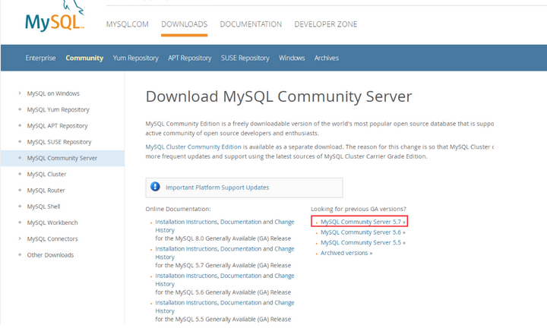Open the MYSQL.COM top navigation tab

[128, 24]
